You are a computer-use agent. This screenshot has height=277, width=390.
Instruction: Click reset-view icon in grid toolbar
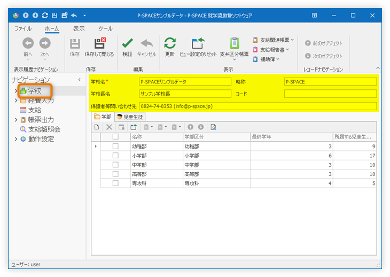click(x=134, y=127)
